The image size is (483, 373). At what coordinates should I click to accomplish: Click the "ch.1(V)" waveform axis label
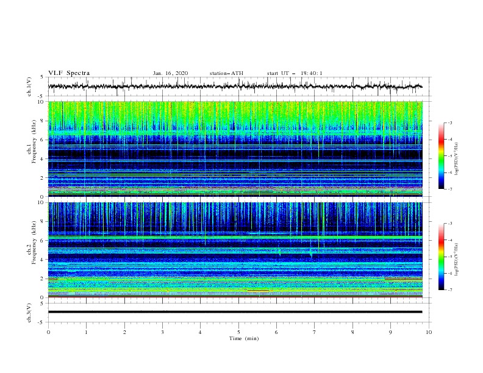[29, 87]
